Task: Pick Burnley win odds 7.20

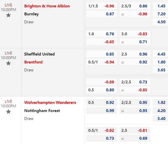Action: click(x=160, y=14)
